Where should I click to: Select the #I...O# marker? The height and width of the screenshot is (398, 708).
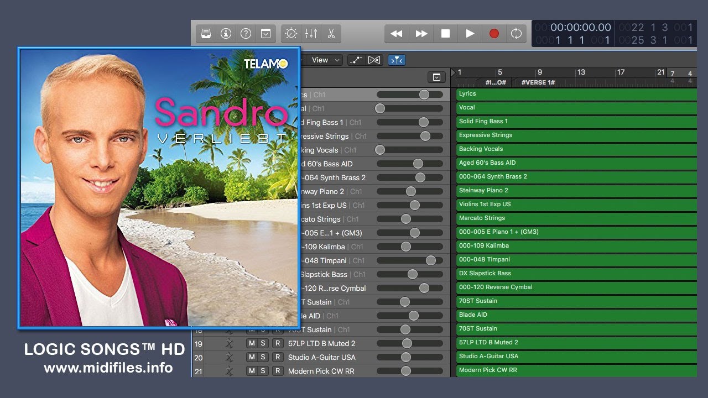tap(495, 82)
